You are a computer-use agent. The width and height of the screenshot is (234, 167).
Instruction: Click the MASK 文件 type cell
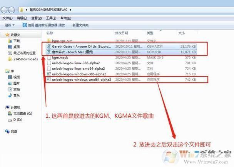(x=155, y=57)
